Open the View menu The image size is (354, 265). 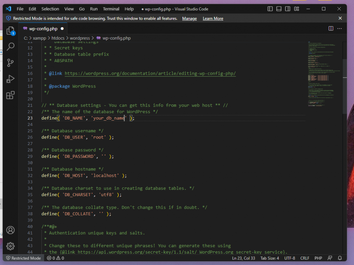pyautogui.click(x=69, y=9)
